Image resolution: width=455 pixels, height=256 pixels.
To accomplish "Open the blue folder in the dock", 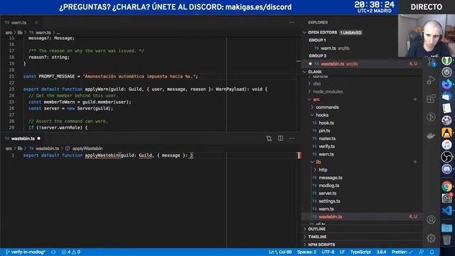I will [x=447, y=228].
